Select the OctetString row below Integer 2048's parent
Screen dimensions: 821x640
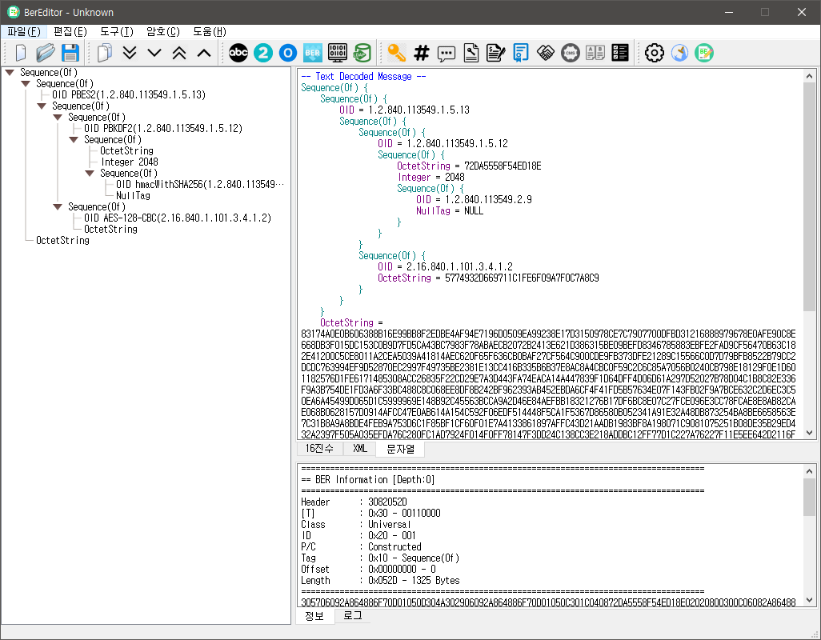click(x=126, y=150)
